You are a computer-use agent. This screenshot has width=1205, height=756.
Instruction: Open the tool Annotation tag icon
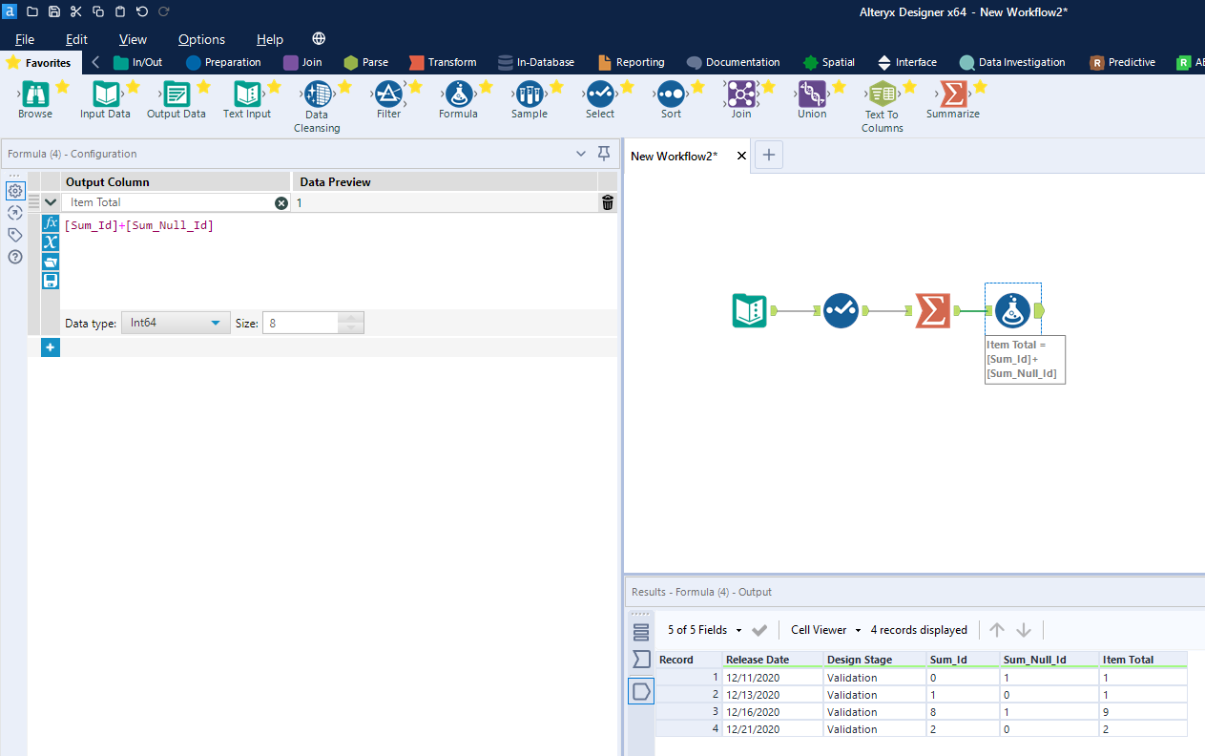(14, 234)
